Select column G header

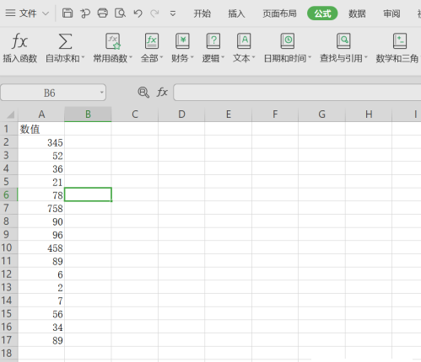point(321,114)
